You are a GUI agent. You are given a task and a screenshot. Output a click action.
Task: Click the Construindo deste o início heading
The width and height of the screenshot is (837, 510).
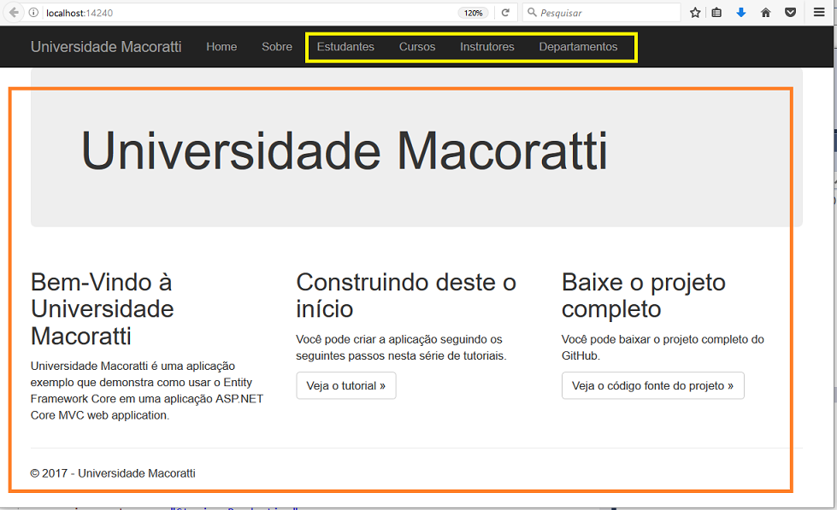tap(406, 296)
